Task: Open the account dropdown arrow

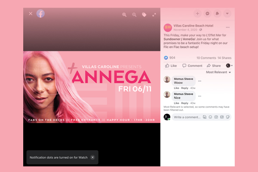Action: (227, 13)
